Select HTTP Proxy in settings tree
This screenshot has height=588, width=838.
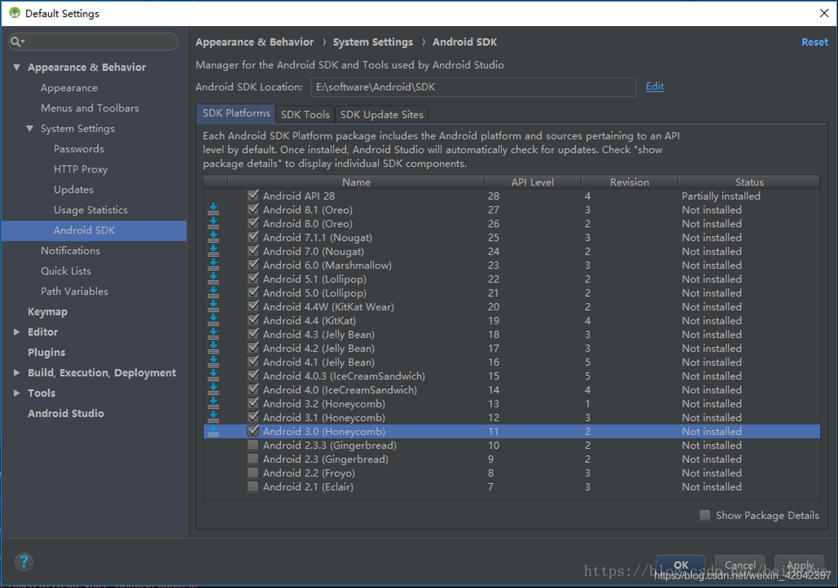[81, 169]
